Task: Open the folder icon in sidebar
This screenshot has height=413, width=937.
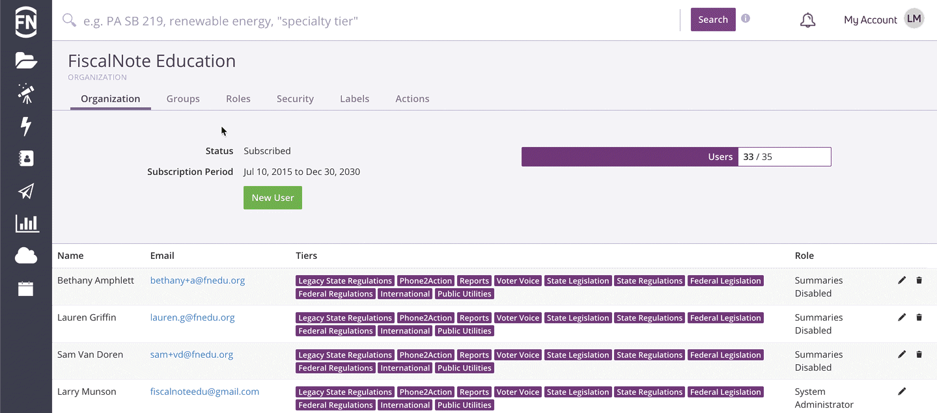Action: point(26,60)
